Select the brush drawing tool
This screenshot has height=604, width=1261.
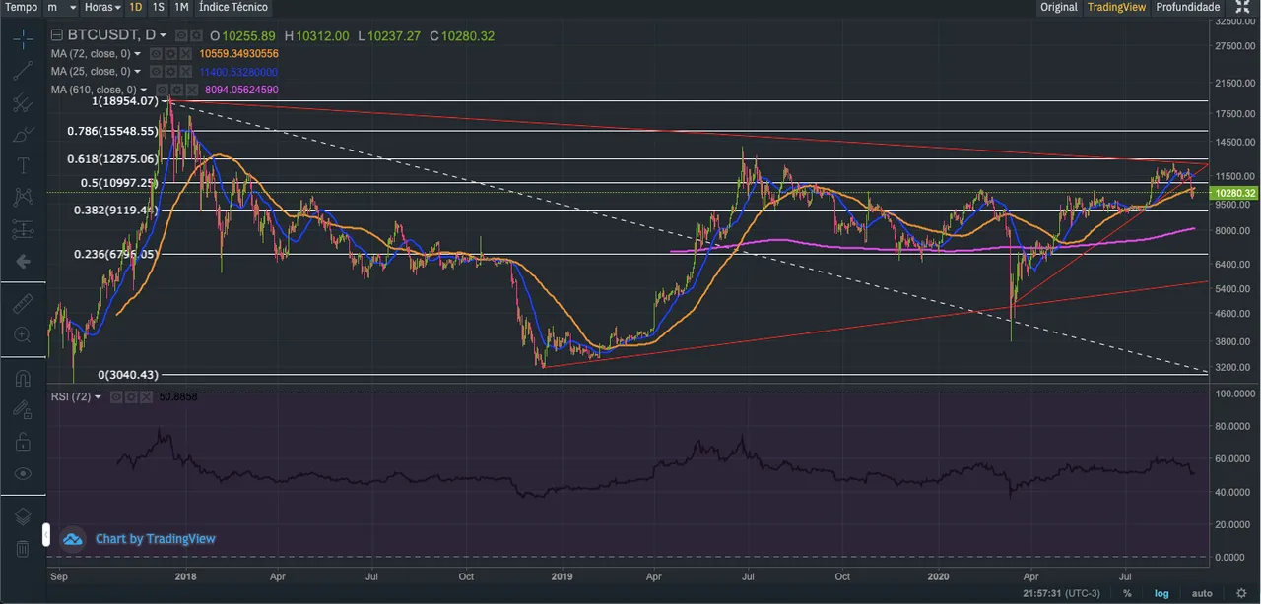[23, 134]
